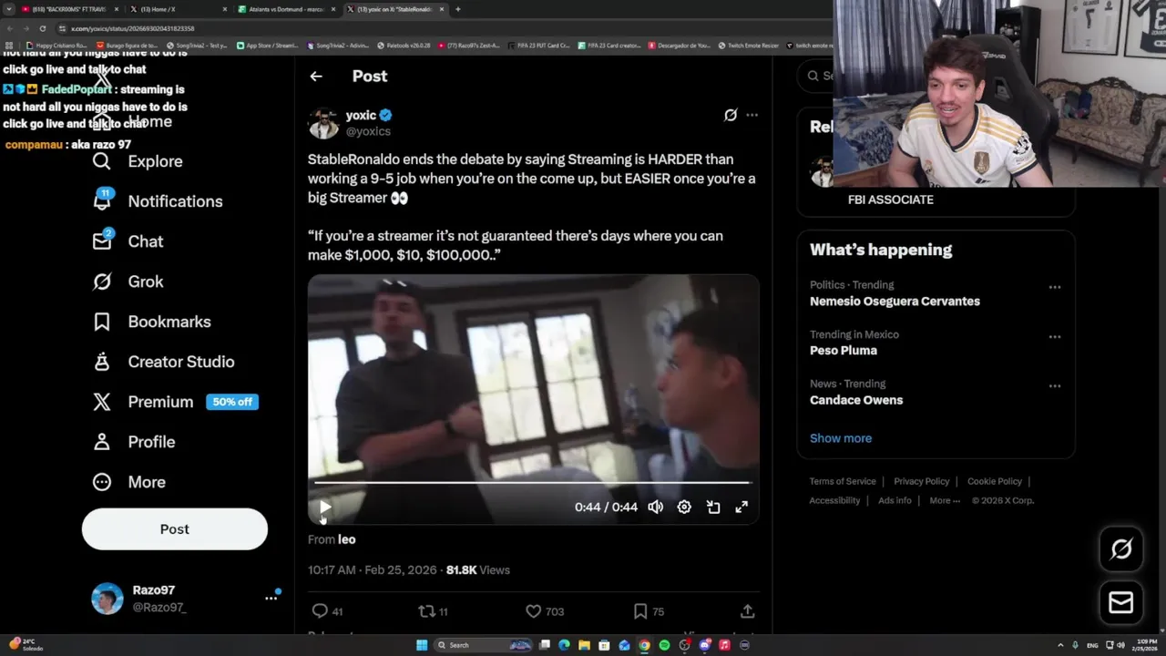The image size is (1166, 656).
Task: Open the Paletools bookmark
Action: (404, 45)
